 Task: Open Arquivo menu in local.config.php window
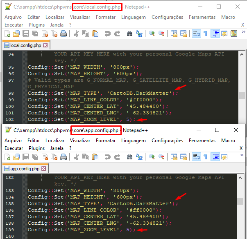point(13,17)
